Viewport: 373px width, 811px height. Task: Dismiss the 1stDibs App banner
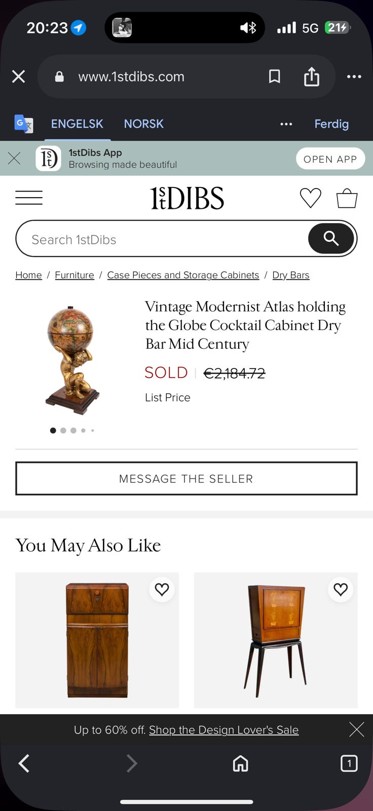point(14,159)
